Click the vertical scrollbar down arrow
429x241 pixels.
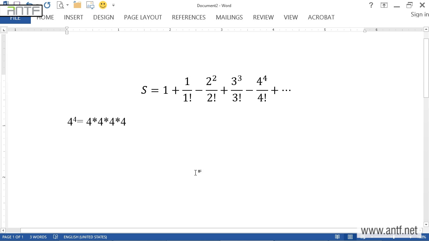[x=426, y=225]
